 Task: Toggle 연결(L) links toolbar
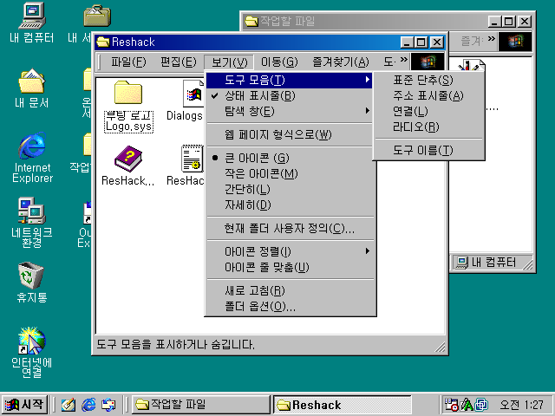[428, 112]
